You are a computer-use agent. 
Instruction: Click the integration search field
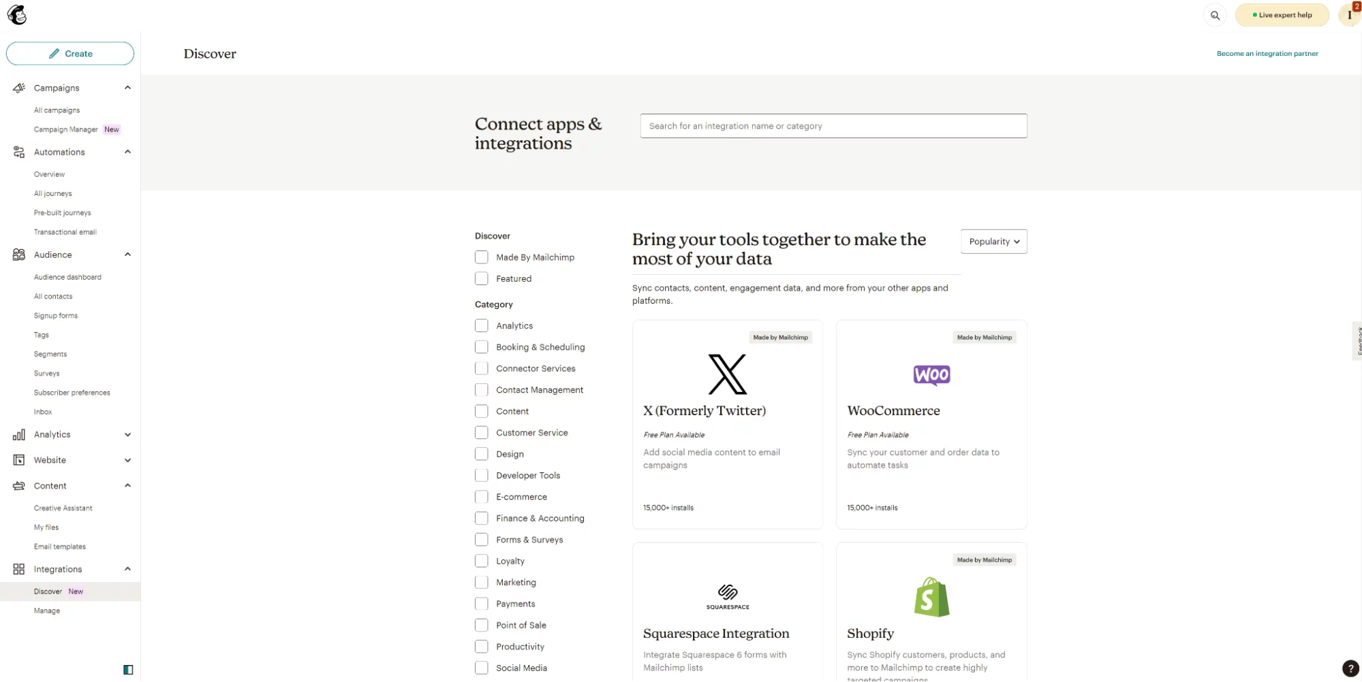[x=833, y=126]
